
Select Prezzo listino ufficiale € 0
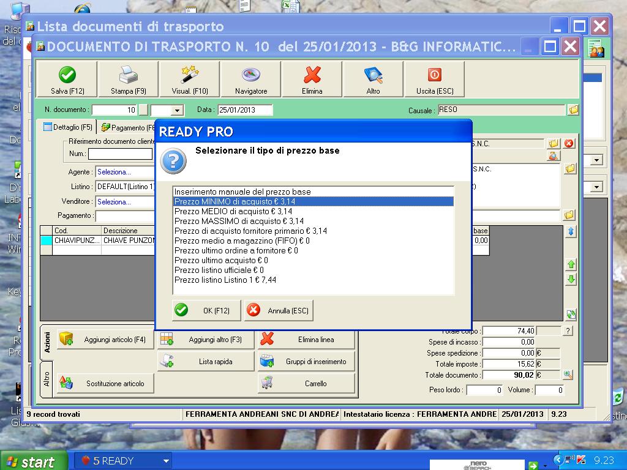[313, 270]
